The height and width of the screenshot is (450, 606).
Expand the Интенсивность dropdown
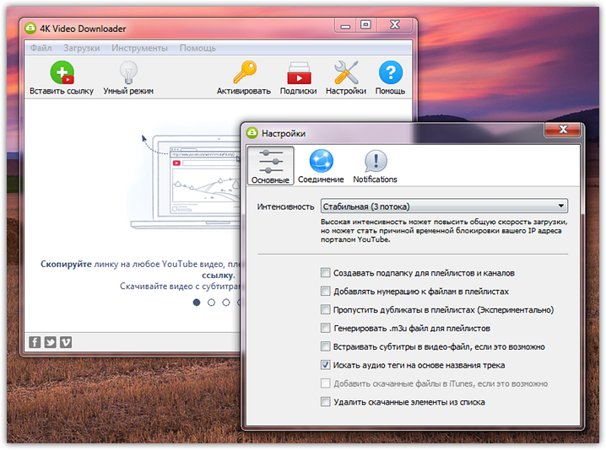(x=444, y=206)
